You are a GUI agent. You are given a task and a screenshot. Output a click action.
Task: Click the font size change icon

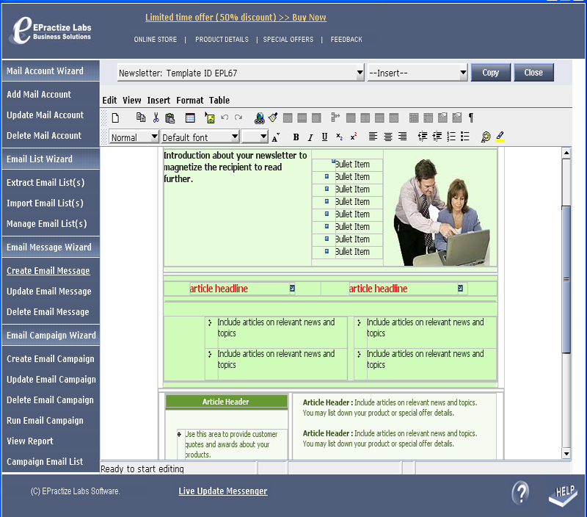(x=276, y=137)
